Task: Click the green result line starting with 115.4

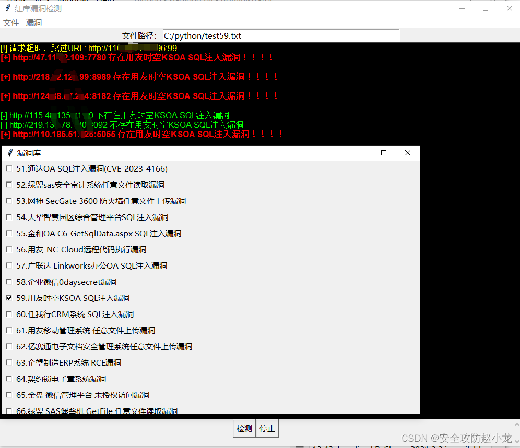Action: (x=115, y=115)
